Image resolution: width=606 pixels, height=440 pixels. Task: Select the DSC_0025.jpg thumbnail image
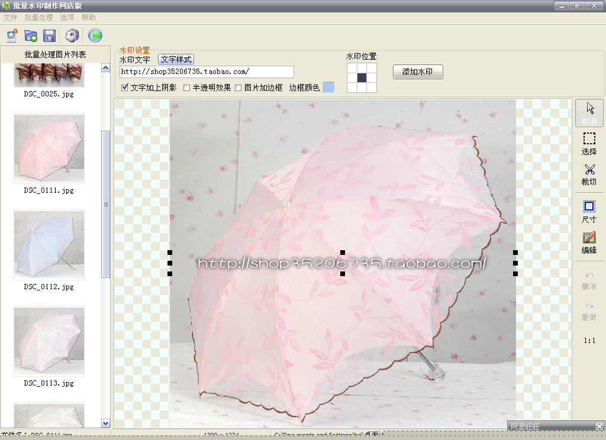[49, 75]
